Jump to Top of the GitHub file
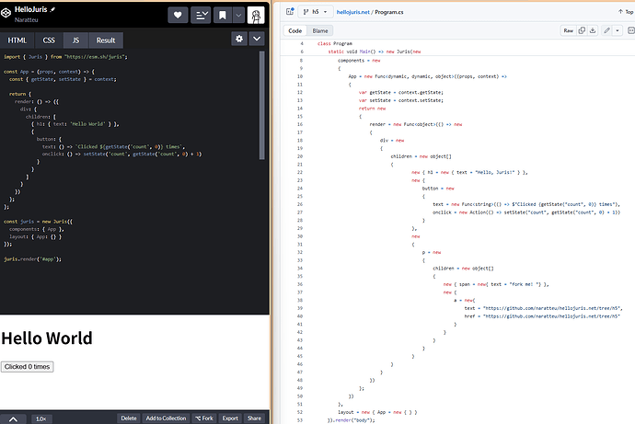The width and height of the screenshot is (635, 424). (626, 12)
